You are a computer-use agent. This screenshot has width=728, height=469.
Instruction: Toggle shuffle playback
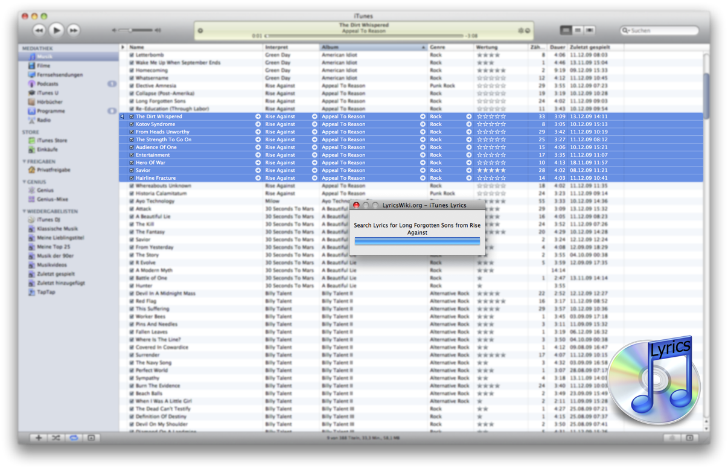56,438
